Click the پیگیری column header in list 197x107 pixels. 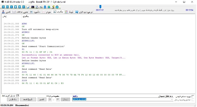[x=26, y=16]
